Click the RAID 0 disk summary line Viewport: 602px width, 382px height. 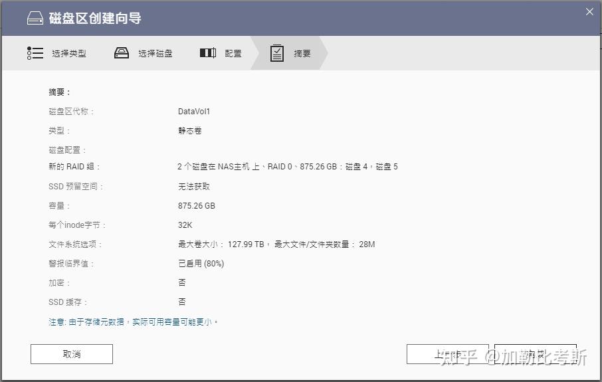tap(288, 166)
